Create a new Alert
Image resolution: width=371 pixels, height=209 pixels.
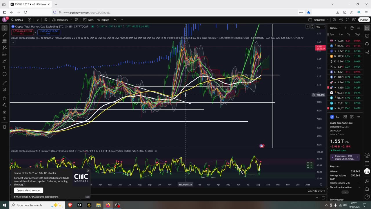(88, 20)
